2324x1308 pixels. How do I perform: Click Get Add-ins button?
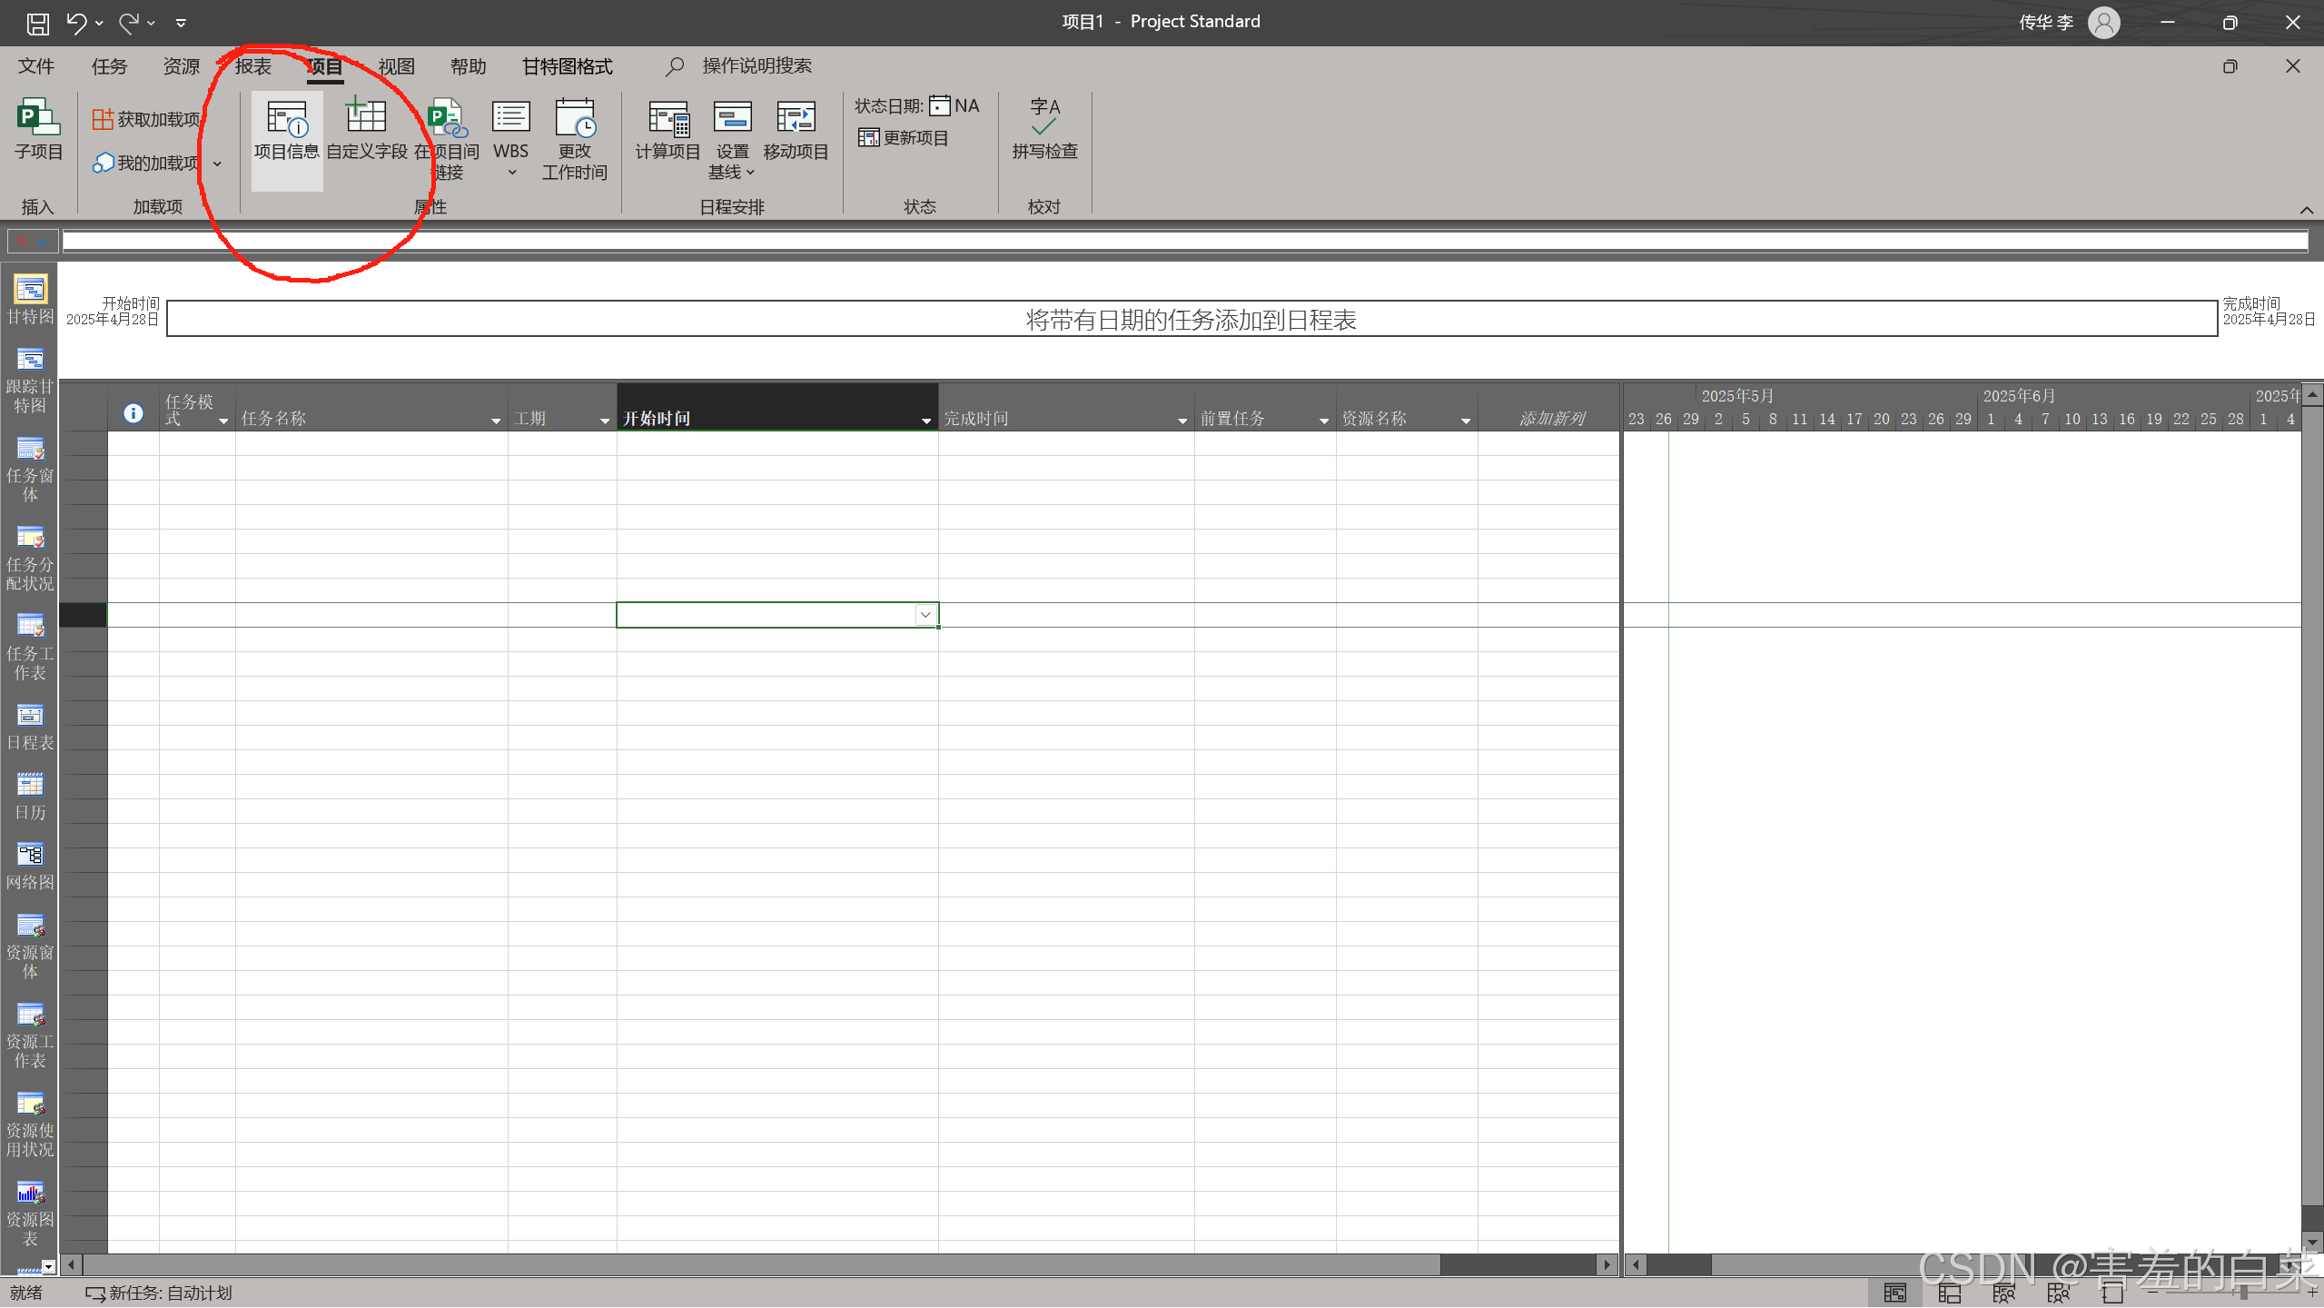[147, 119]
